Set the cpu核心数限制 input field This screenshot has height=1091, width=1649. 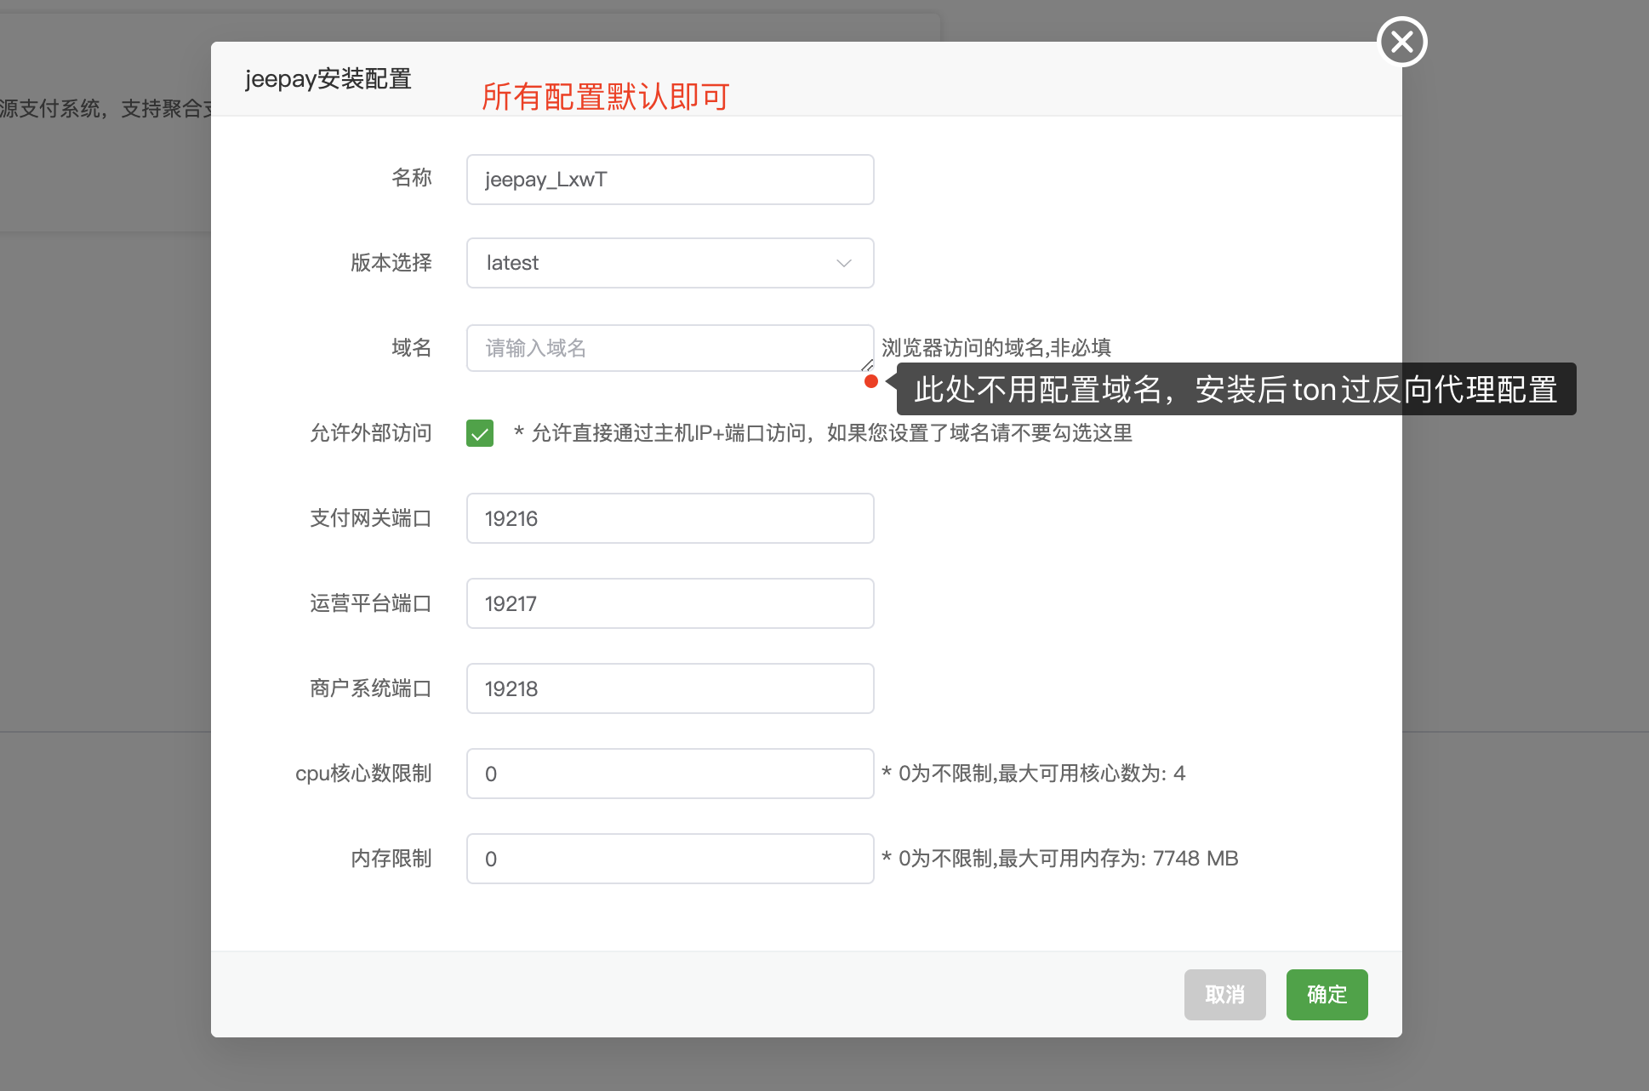[670, 774]
